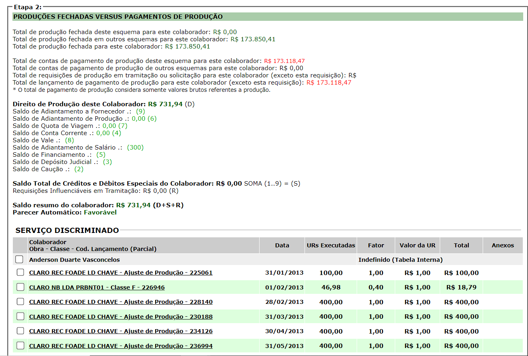Enable checkbox for launch 228140 row

coord(20,302)
